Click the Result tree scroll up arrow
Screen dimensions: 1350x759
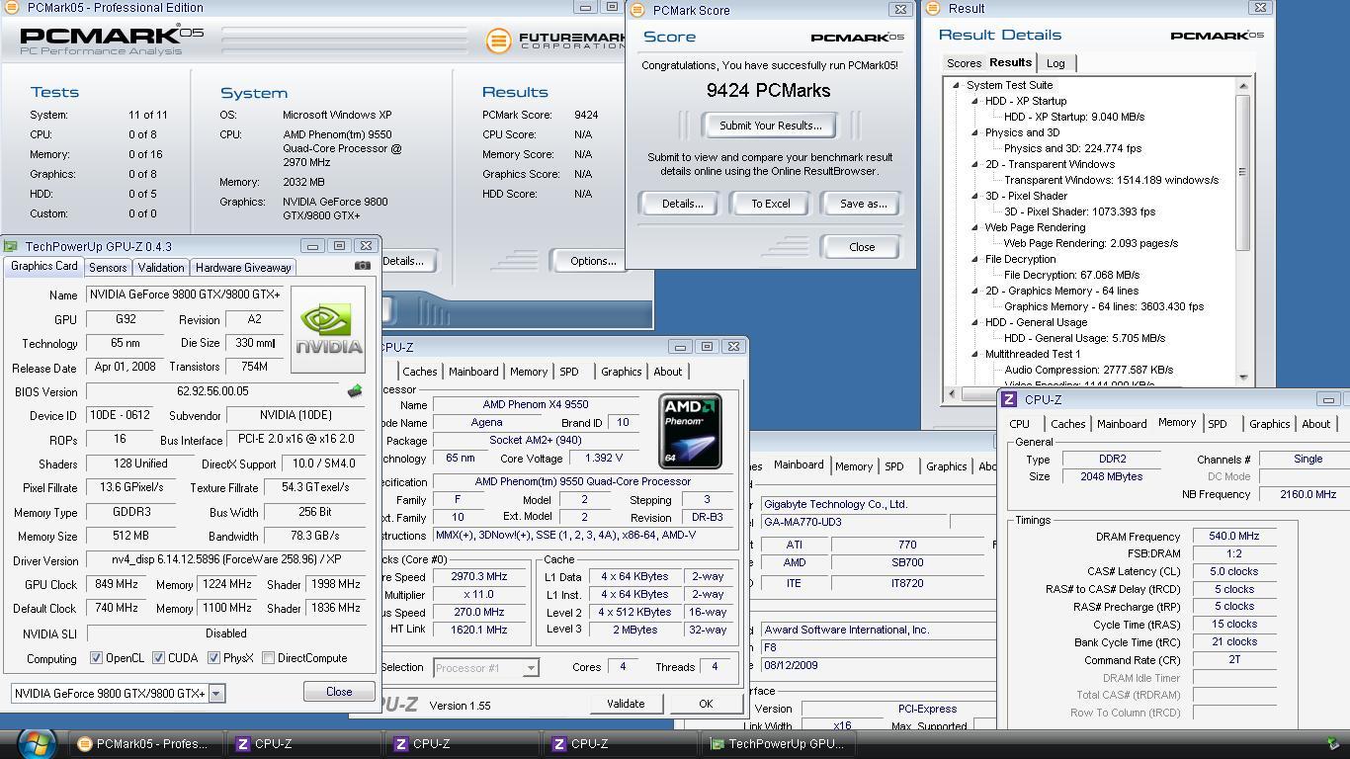pyautogui.click(x=1242, y=86)
